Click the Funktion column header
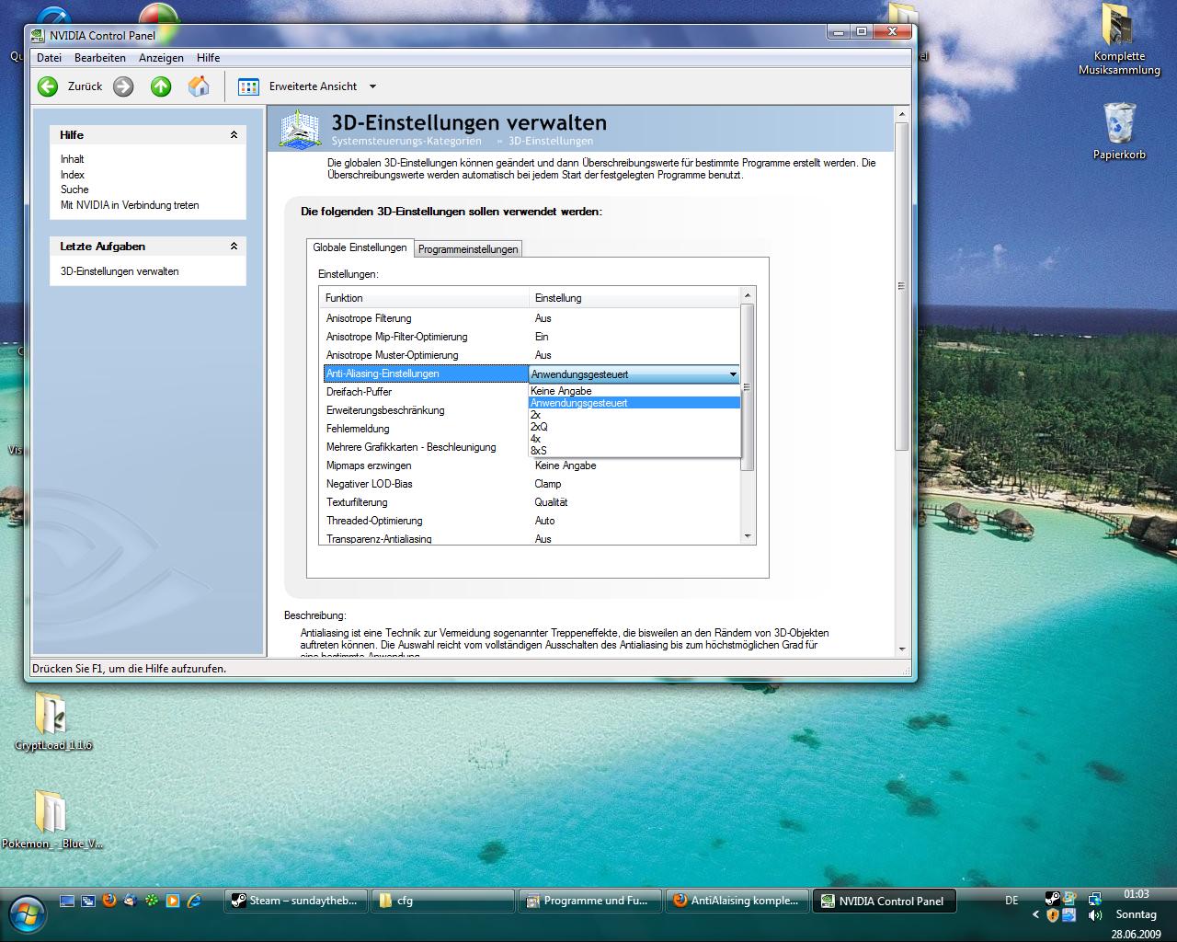This screenshot has height=942, width=1177. (424, 298)
